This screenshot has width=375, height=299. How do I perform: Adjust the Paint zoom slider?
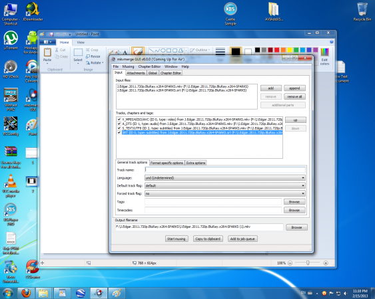click(x=308, y=262)
